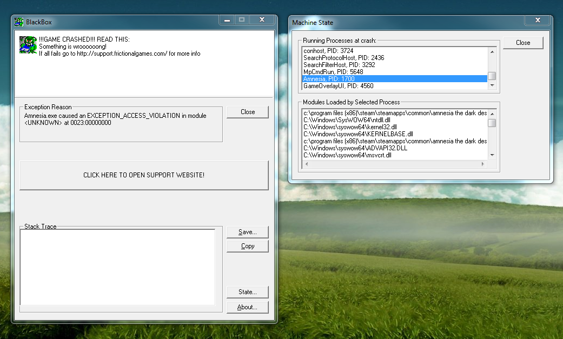Viewport: 563px width, 339px height.
Task: Select MpCmdRun, PID: 5648 process
Action: [x=395, y=72]
